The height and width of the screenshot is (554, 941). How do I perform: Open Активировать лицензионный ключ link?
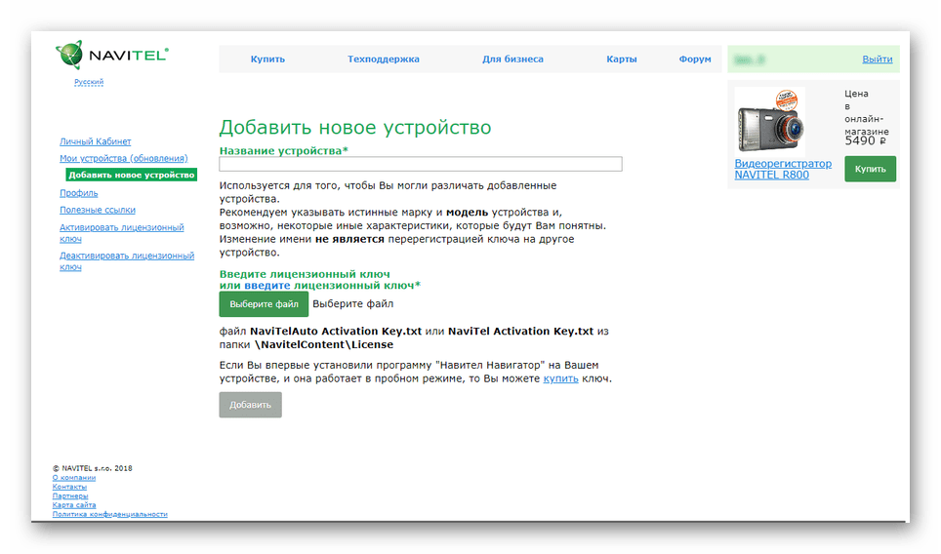(122, 233)
